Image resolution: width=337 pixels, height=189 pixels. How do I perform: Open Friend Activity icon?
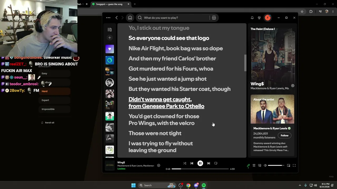pyautogui.click(x=259, y=18)
